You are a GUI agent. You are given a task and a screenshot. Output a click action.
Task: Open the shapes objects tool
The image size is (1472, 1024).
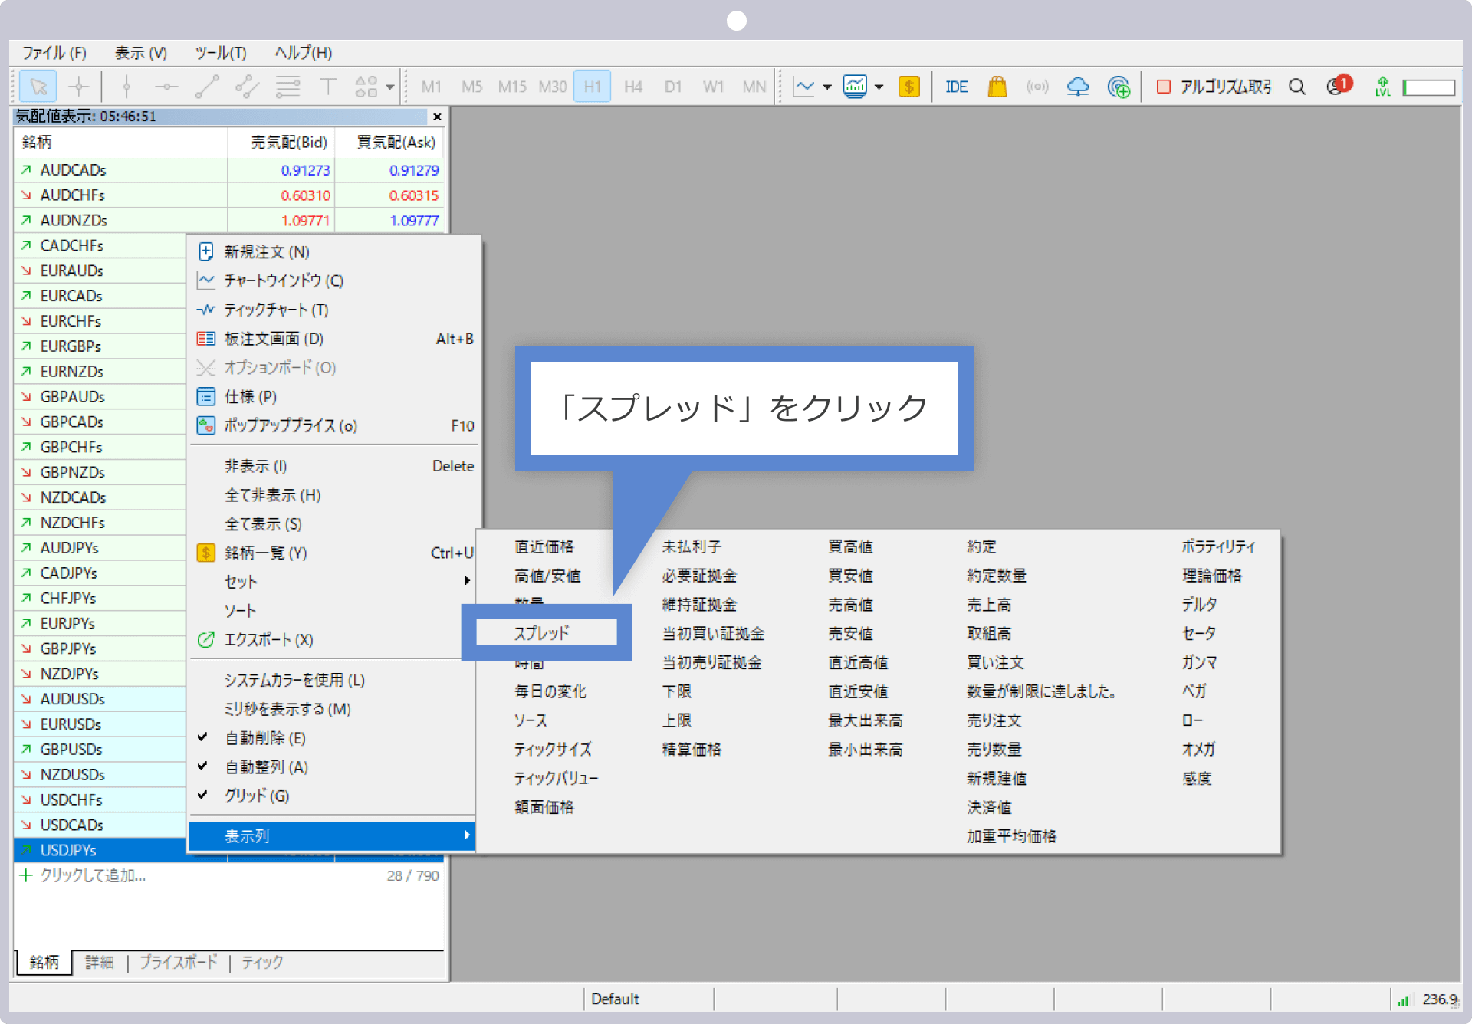tap(366, 87)
